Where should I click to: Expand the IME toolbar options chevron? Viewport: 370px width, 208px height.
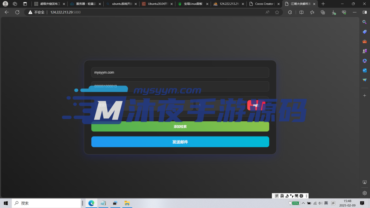coord(306,196)
